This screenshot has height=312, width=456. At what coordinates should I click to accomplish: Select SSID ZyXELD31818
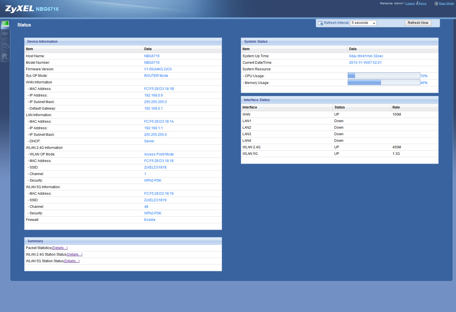point(155,167)
